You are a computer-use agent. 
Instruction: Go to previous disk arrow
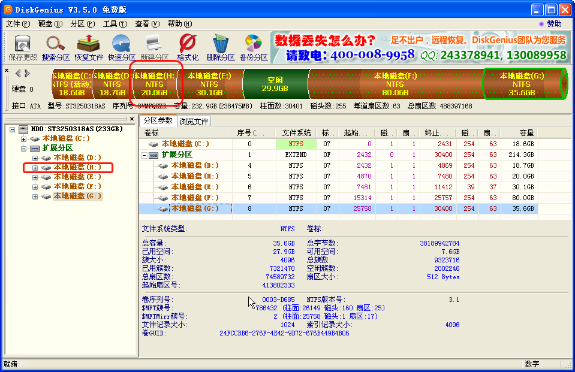[x=18, y=73]
